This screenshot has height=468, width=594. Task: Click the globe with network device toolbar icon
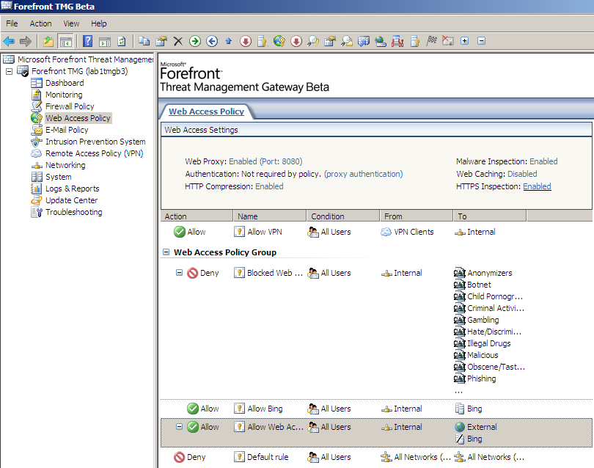click(x=381, y=41)
